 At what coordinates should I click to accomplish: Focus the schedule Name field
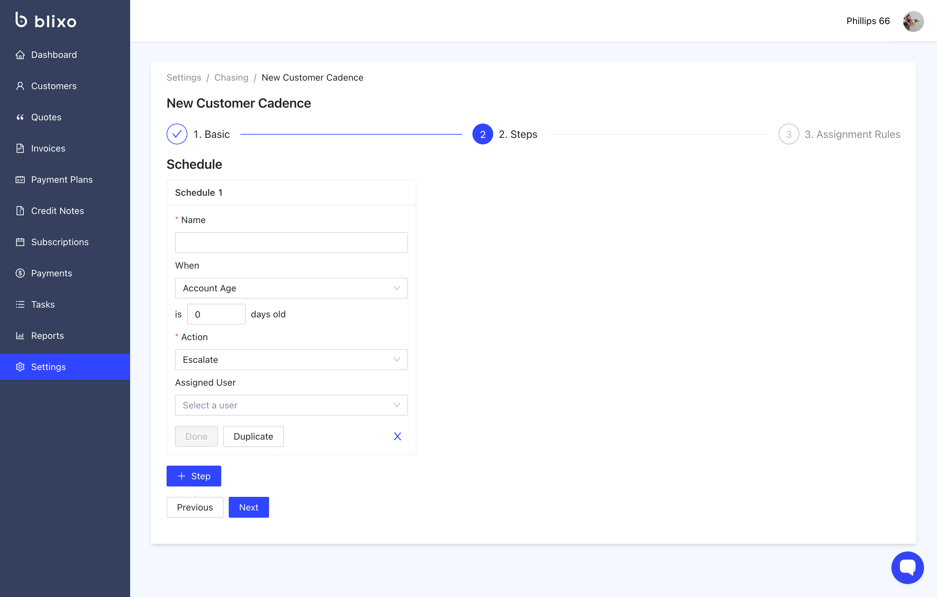tap(291, 243)
